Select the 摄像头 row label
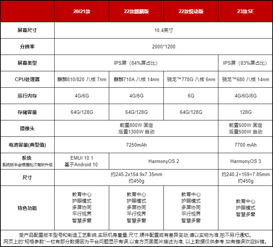Image resolution: width=273 pixels, height=247 pixels. (x=27, y=128)
